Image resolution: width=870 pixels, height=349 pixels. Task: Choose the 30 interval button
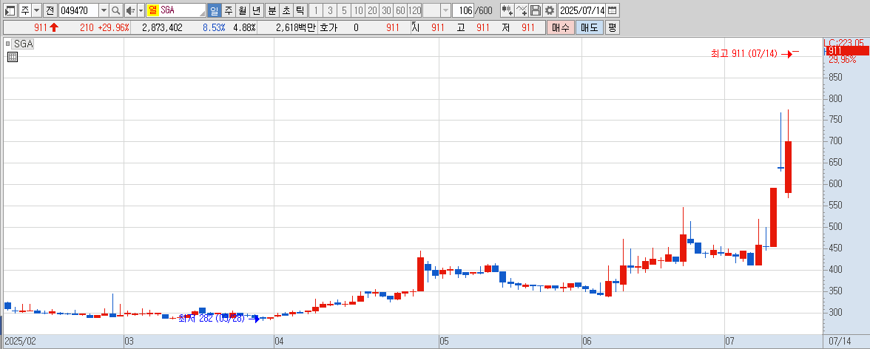point(386,10)
